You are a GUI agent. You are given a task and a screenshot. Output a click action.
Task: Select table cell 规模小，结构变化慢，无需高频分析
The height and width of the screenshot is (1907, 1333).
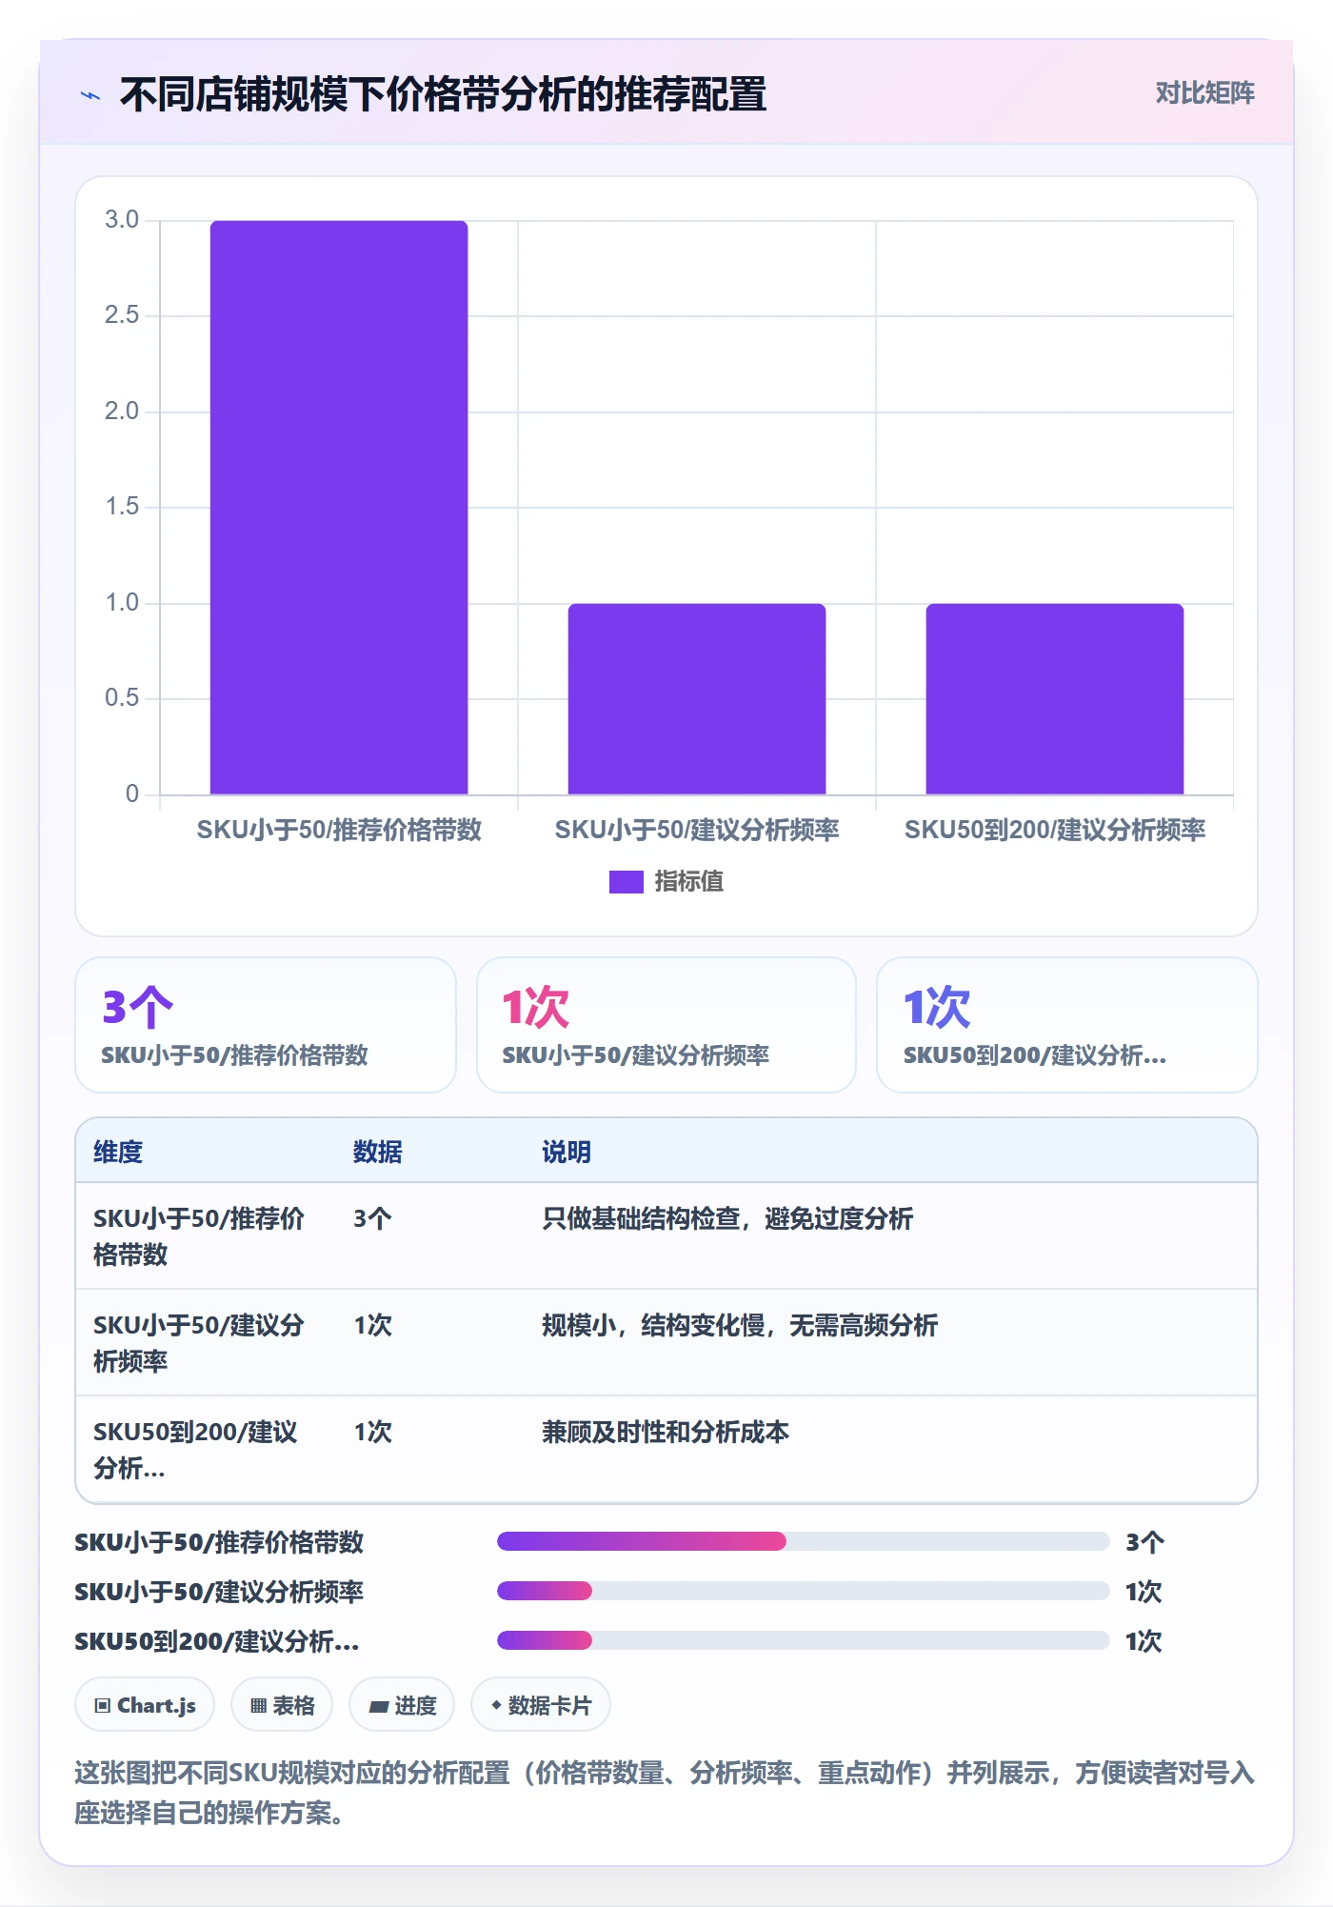pos(740,1325)
